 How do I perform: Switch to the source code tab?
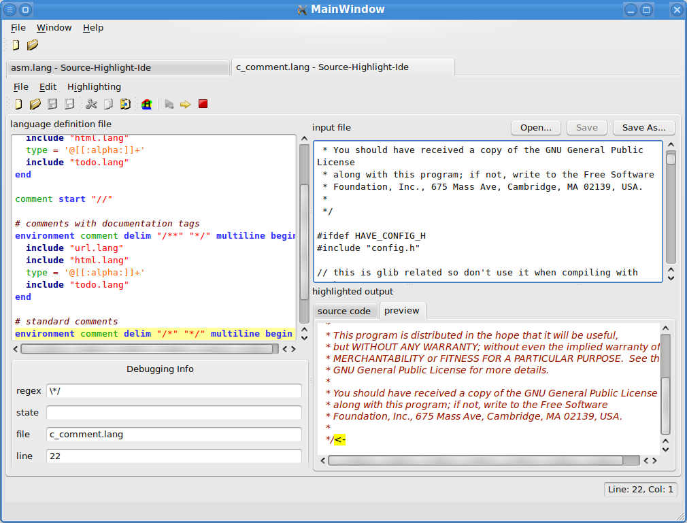(x=345, y=310)
